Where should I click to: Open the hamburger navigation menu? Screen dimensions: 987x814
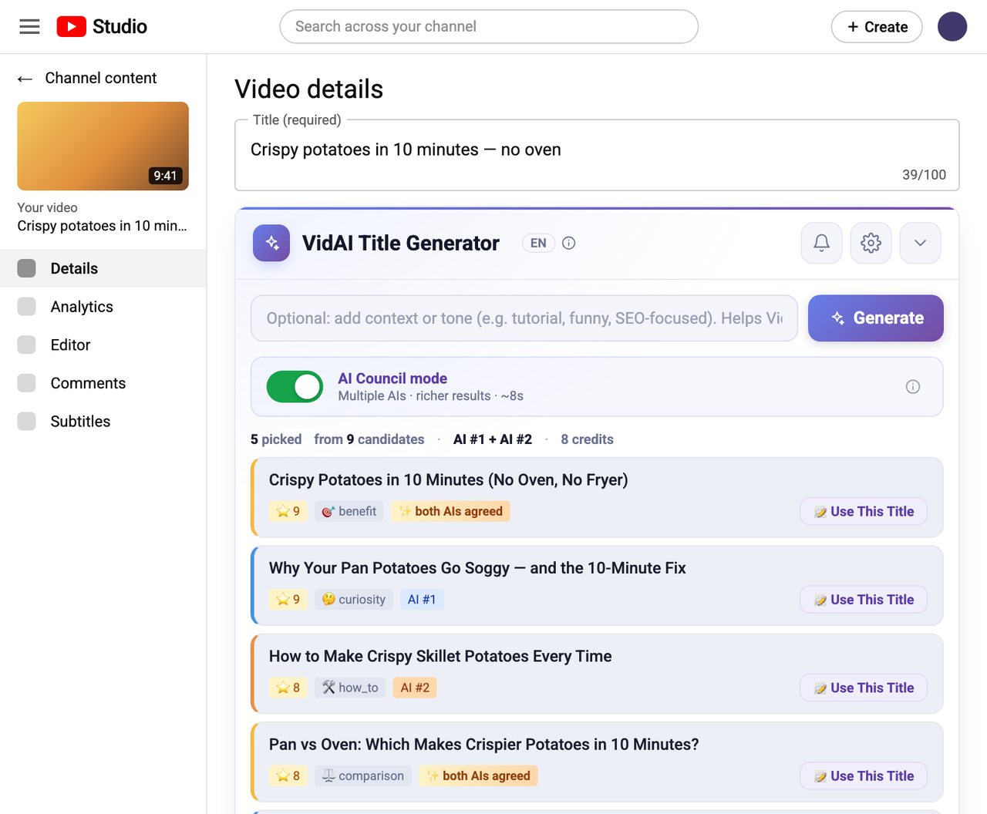29,27
